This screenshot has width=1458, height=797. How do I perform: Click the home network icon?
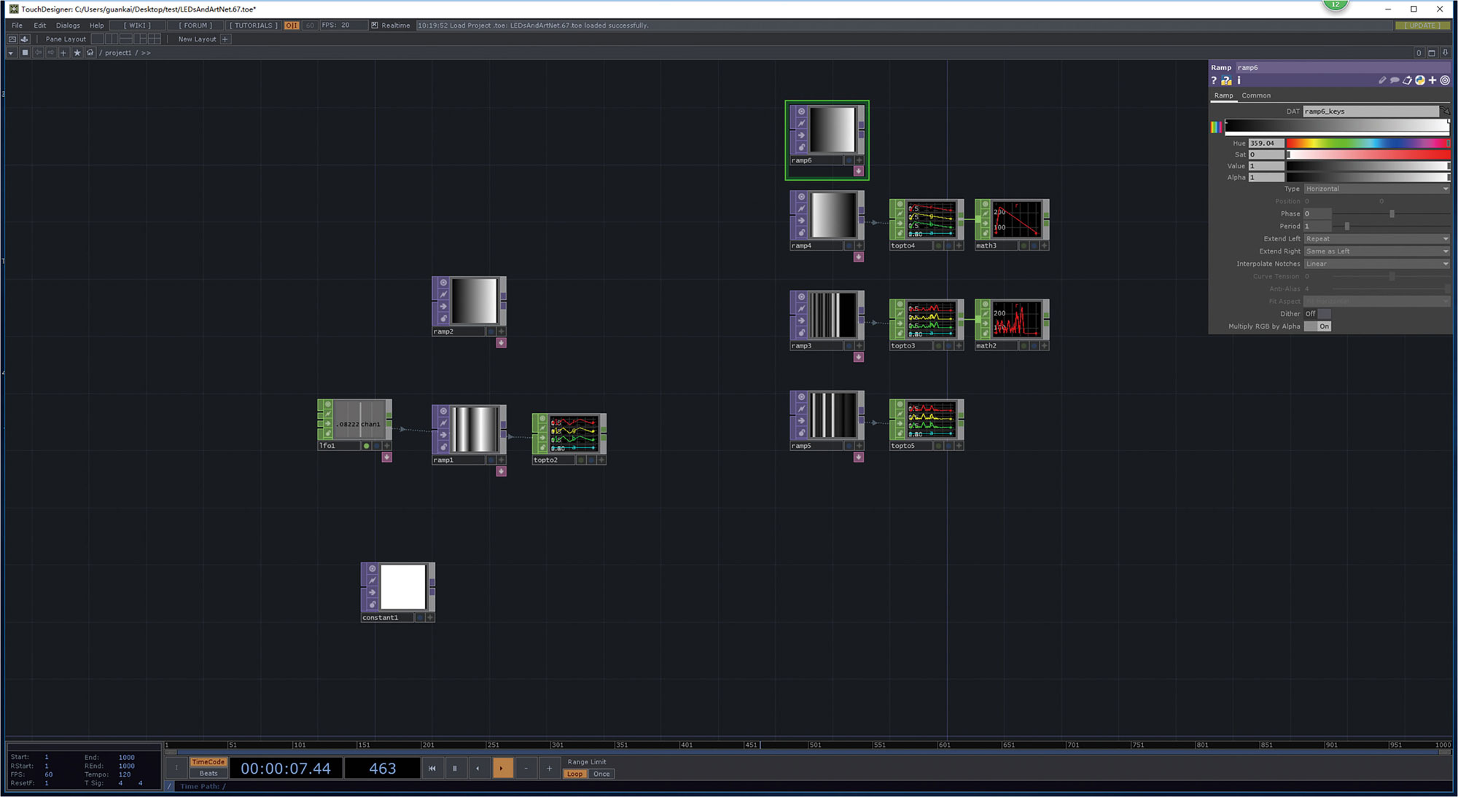point(90,53)
